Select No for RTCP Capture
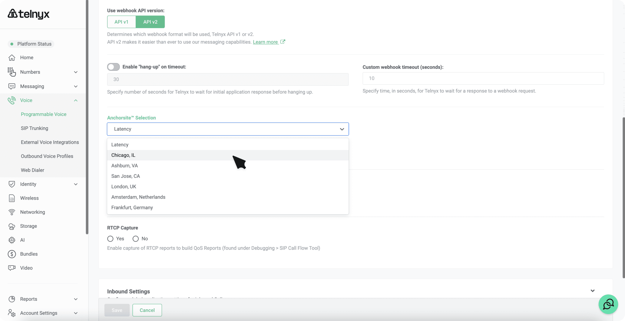Screen dimensions: 625x321 [x=135, y=239]
